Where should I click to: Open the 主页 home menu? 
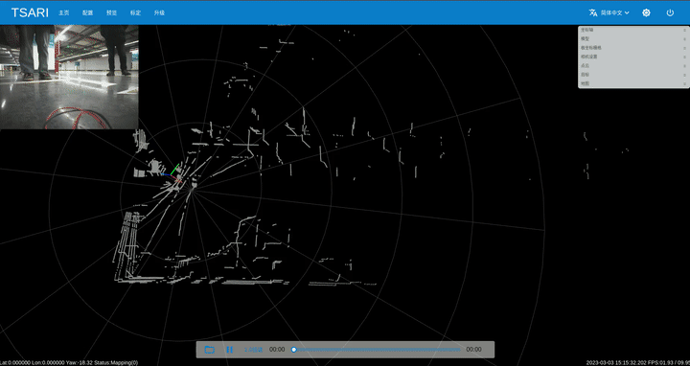tap(64, 12)
